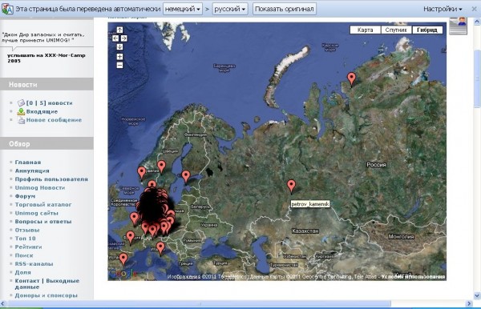The image size is (481, 309).
Task: Open the русский target language dropdown
Action: (x=230, y=9)
